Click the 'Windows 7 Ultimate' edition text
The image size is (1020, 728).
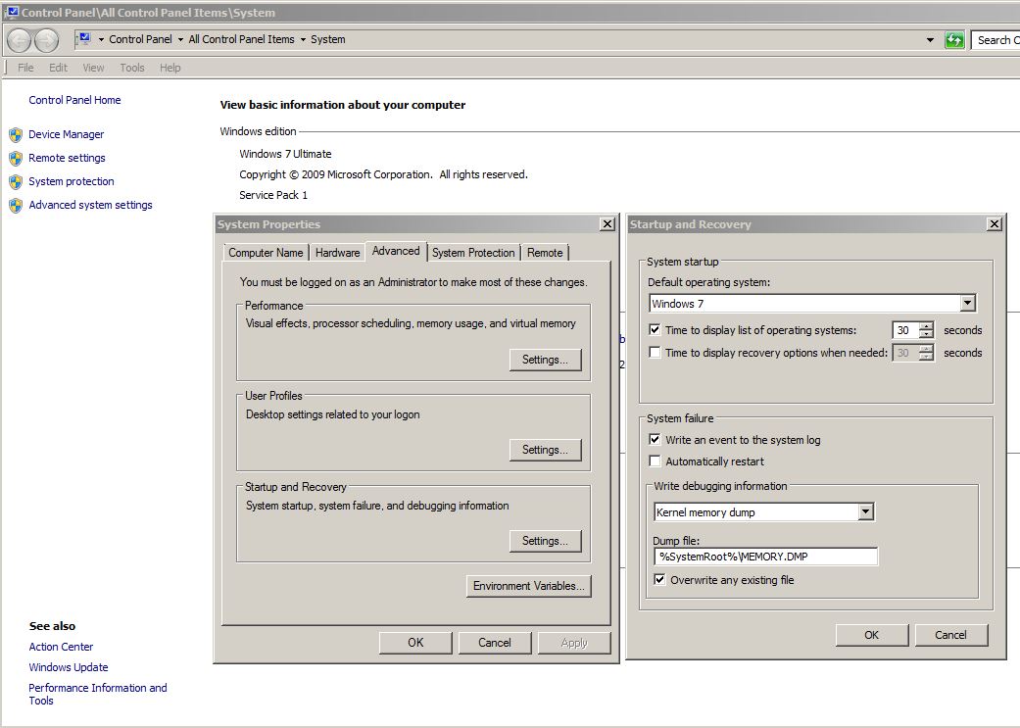click(x=285, y=154)
